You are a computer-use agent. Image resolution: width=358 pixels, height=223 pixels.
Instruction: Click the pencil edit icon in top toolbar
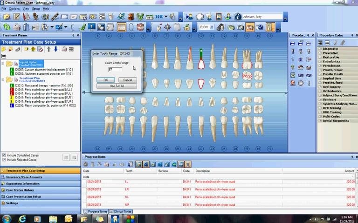[55, 17]
